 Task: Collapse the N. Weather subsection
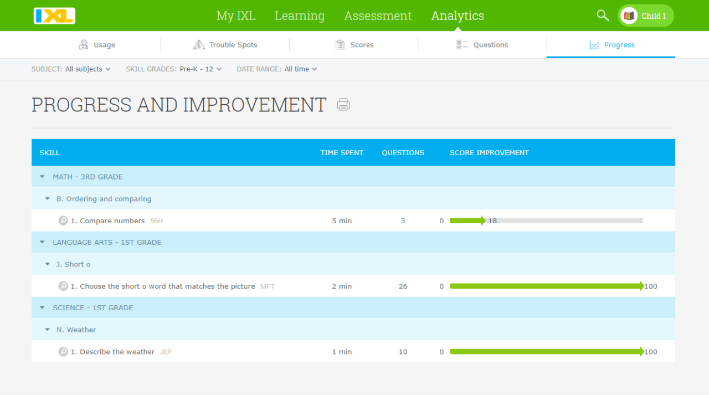(x=47, y=329)
